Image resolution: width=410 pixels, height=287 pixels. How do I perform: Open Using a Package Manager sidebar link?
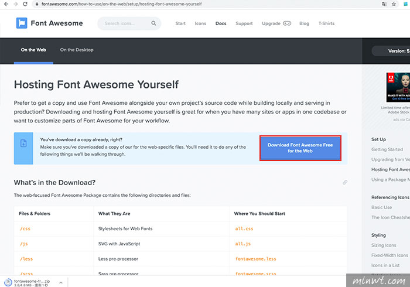(391, 180)
